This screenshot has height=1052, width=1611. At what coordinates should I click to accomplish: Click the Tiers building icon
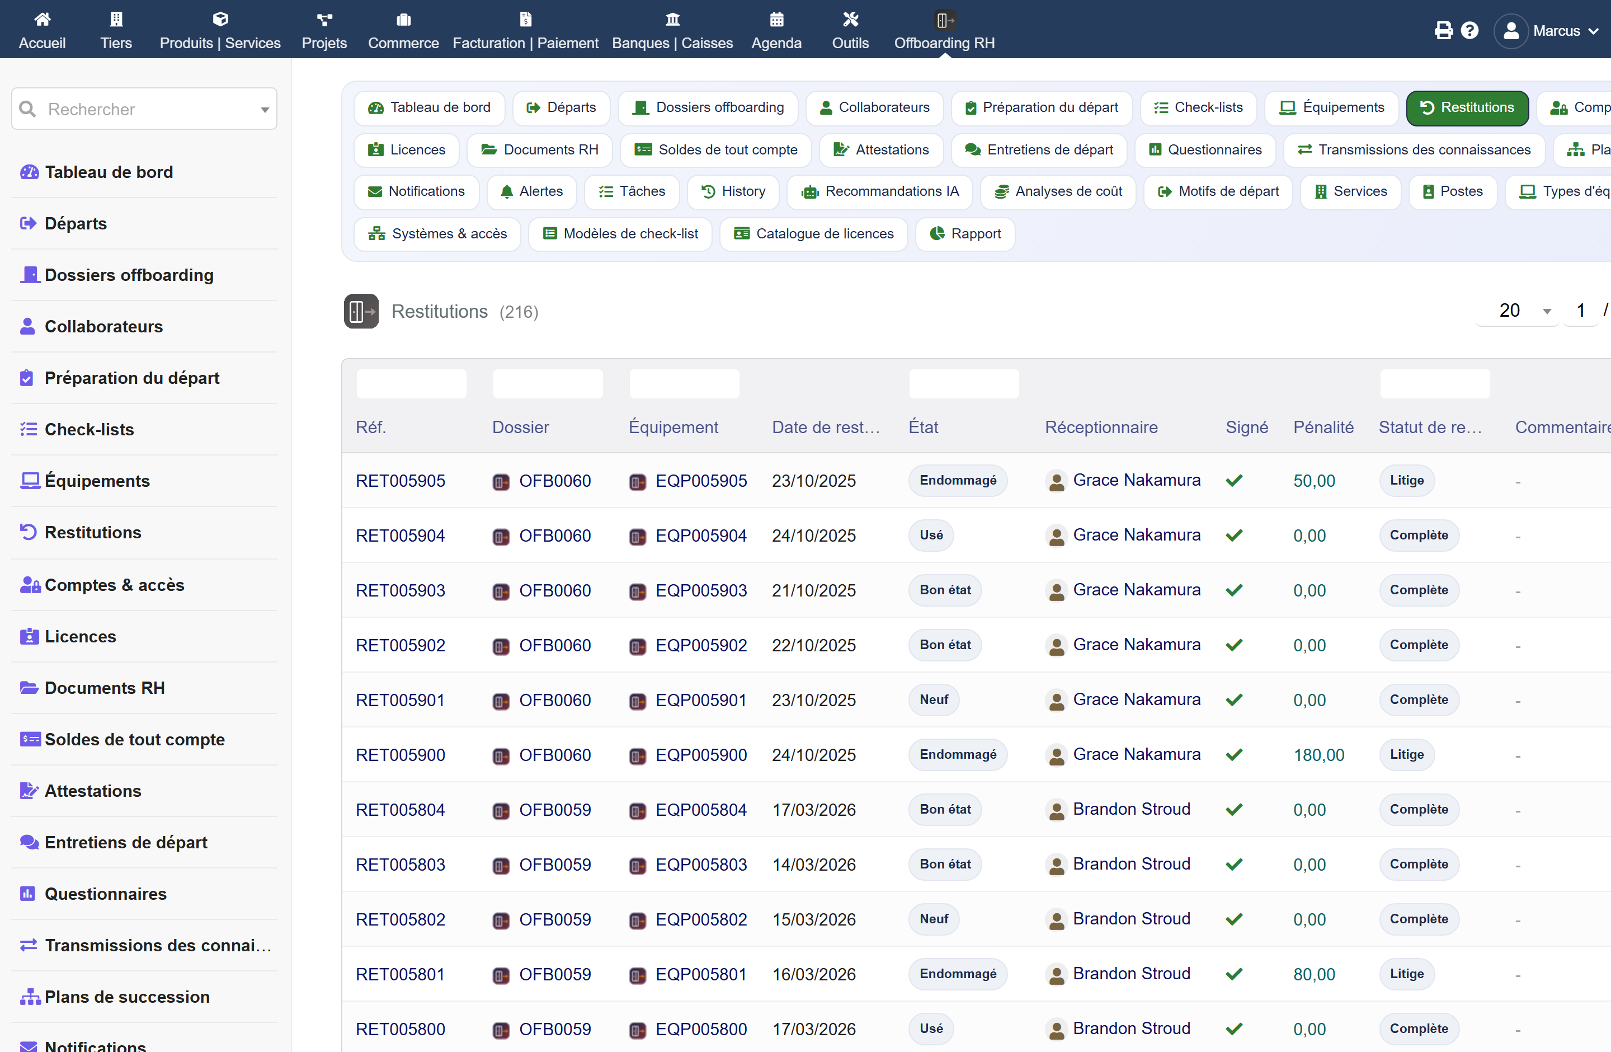coord(116,19)
